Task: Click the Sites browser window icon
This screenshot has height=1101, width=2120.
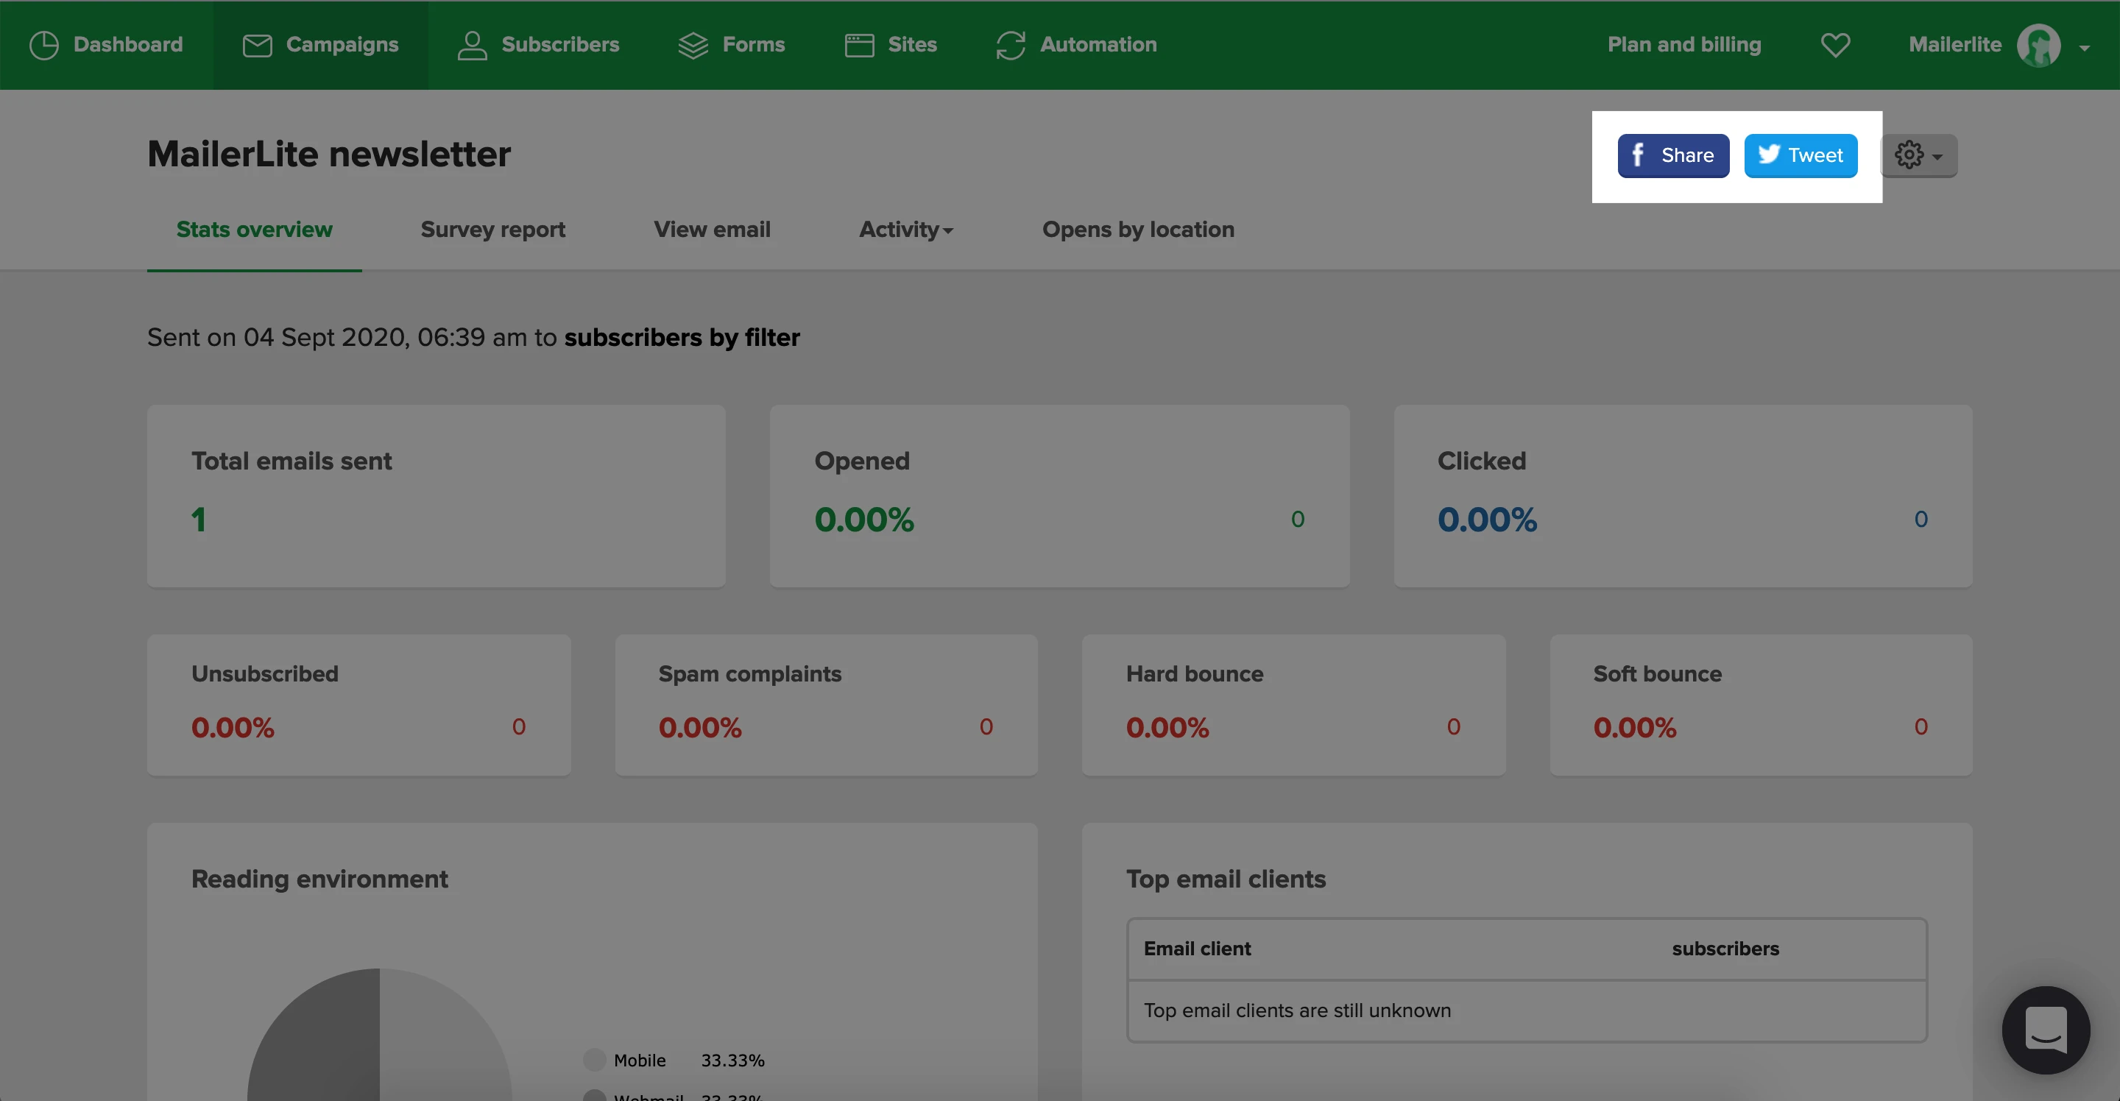Action: coord(859,45)
